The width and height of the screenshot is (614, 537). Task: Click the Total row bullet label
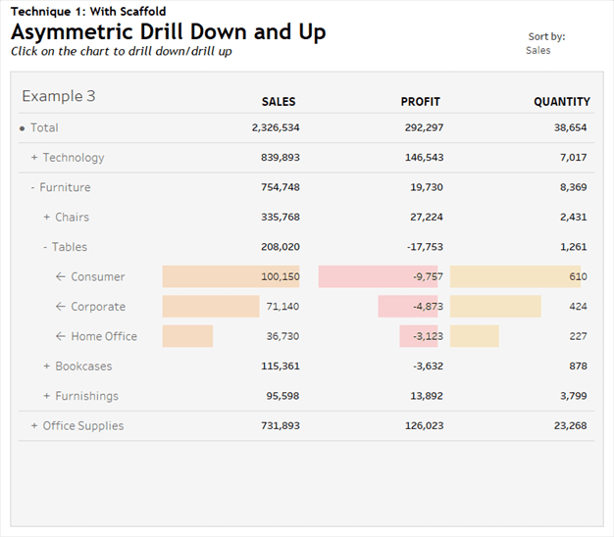(39, 127)
